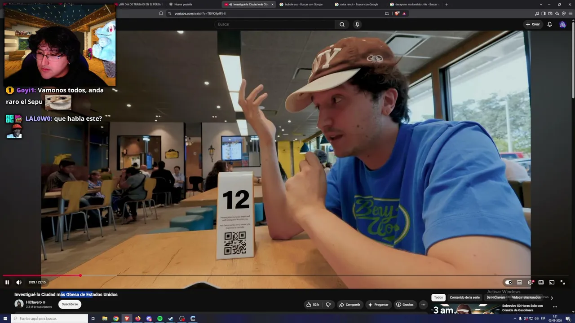
Task: Open the HiClavero channel avatar
Action: click(19, 304)
